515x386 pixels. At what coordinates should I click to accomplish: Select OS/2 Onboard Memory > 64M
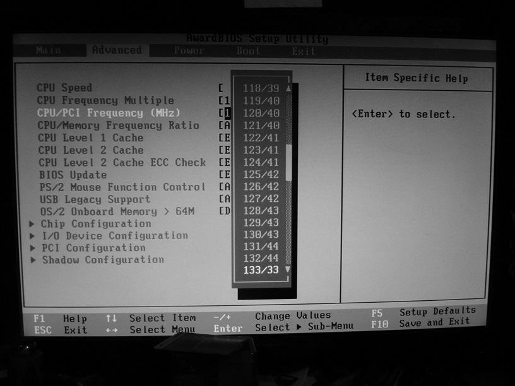[x=117, y=211]
